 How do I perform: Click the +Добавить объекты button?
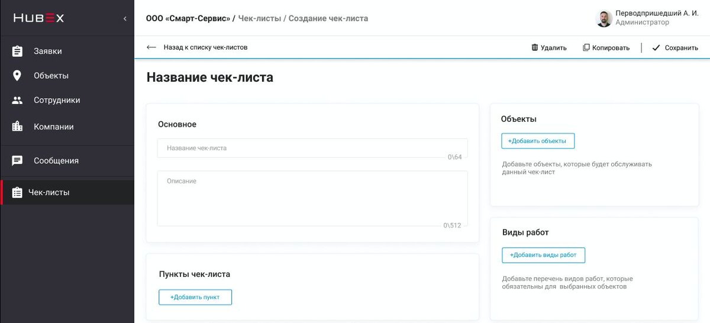[538, 141]
